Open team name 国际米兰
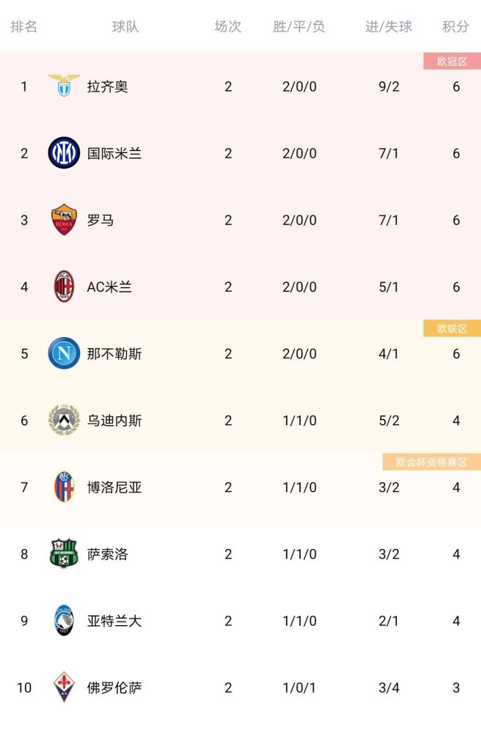481x733 pixels. click(x=114, y=153)
